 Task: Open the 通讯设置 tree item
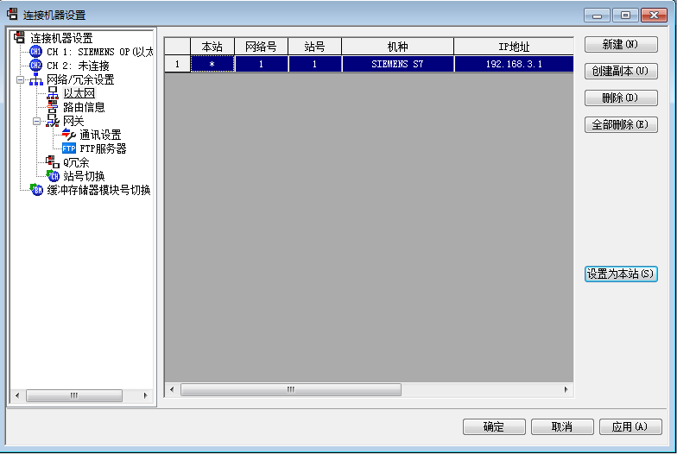100,135
